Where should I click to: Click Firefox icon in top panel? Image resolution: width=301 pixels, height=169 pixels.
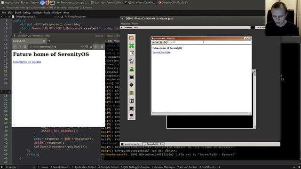(x=47, y=2)
